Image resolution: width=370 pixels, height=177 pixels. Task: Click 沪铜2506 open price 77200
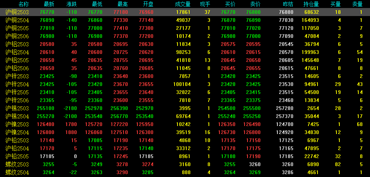pos(146,36)
